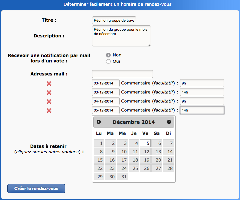The width and height of the screenshot is (240, 200).
Task: Click the Créer le rendez-vous button
Action: tap(36, 189)
